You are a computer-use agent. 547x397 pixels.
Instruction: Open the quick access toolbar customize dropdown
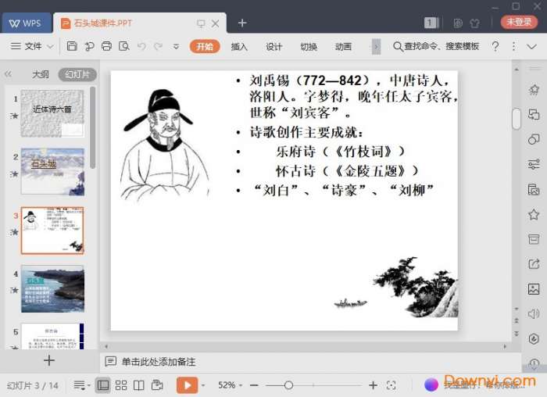pos(176,46)
